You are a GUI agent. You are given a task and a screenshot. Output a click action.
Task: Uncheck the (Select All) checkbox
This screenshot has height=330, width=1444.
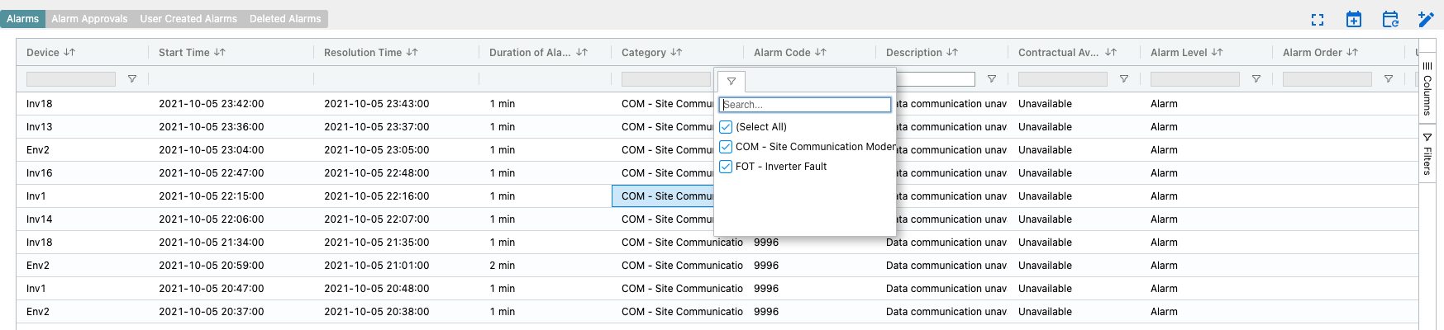click(726, 127)
